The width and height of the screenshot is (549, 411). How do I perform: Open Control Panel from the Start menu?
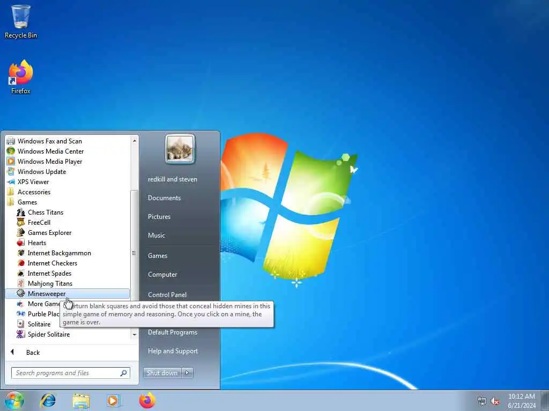[x=167, y=295]
